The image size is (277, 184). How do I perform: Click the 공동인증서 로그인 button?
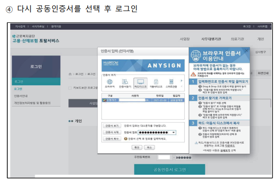pos(170,169)
